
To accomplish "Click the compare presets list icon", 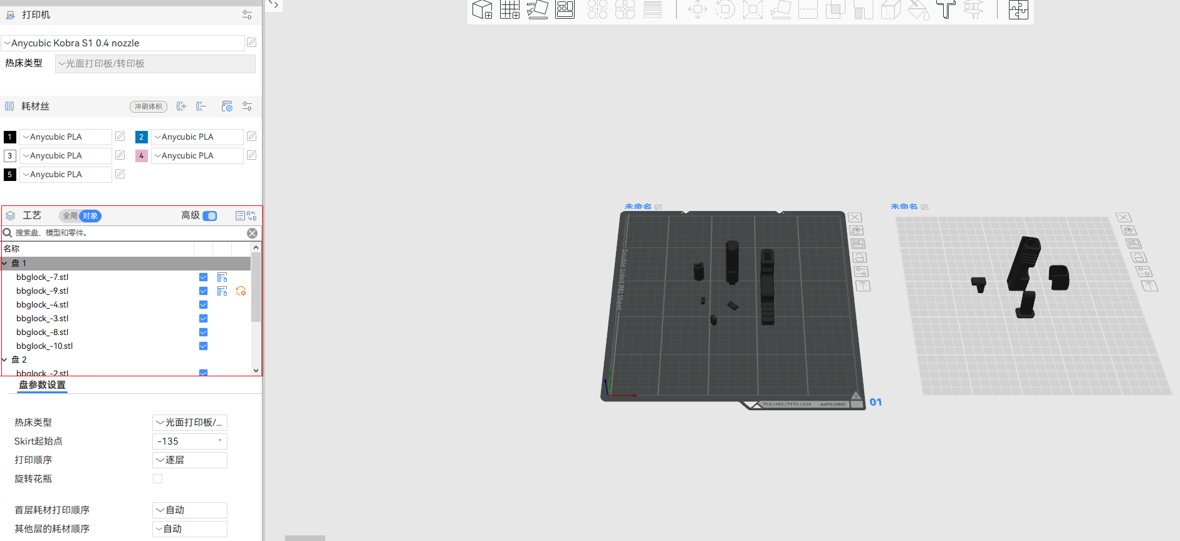I will pos(240,215).
